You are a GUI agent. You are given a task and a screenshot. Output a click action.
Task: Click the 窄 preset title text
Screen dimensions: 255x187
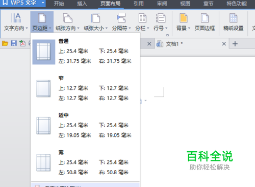(x=61, y=78)
